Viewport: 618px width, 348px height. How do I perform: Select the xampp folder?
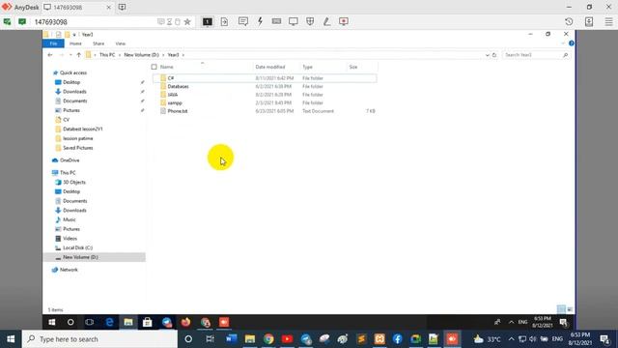[x=175, y=103]
